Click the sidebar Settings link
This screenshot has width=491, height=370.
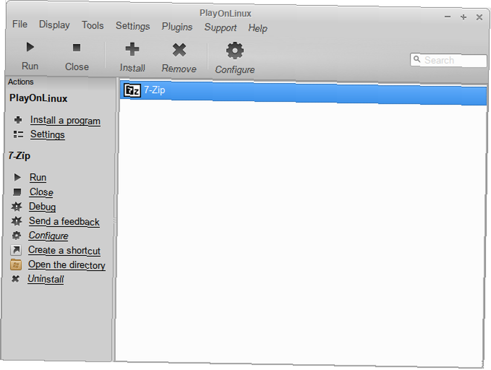point(48,134)
